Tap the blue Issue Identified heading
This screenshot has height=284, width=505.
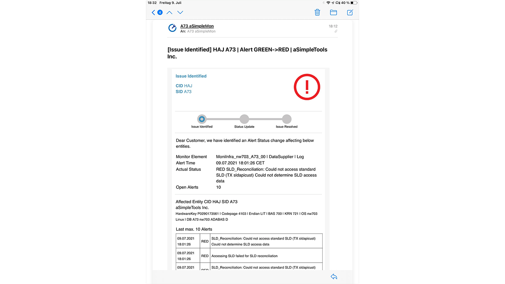tap(191, 76)
